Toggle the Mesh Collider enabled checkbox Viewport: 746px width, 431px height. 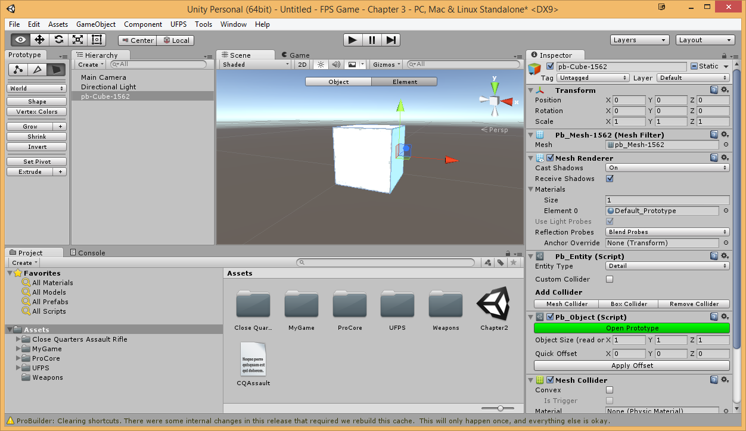[550, 380]
